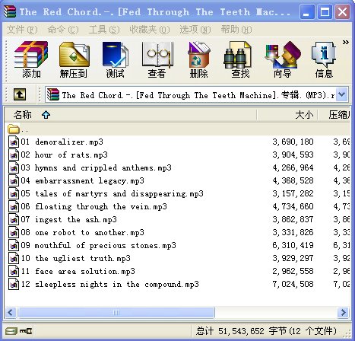
Task: Click status bar total 51,543,652 bytes text
Action: 266,331
